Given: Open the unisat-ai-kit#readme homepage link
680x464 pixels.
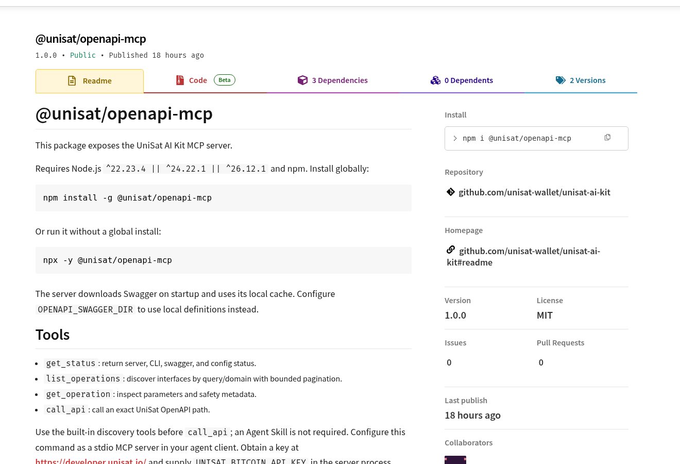Looking at the screenshot, I should pos(523,256).
